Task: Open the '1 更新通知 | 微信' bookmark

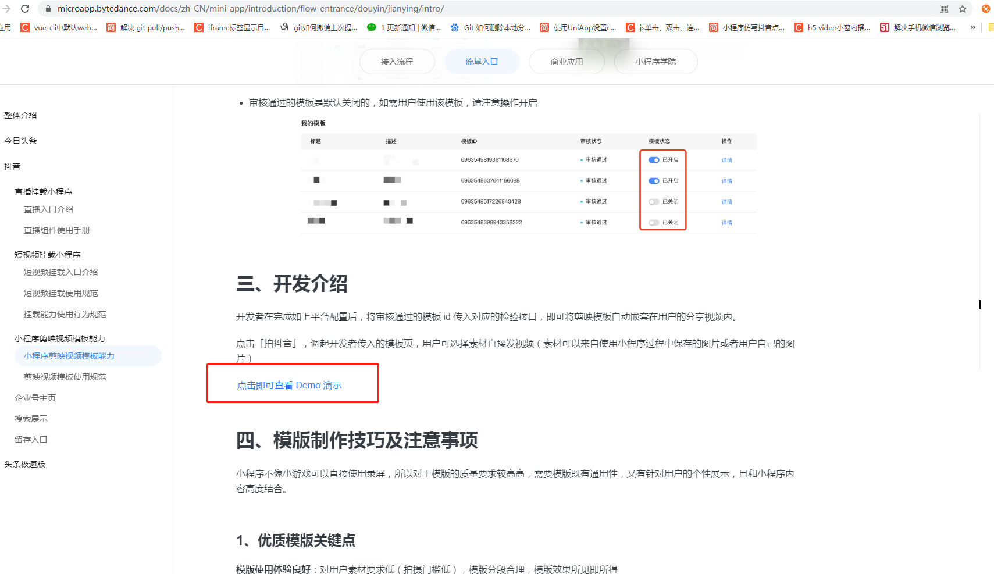Action: 404,27
